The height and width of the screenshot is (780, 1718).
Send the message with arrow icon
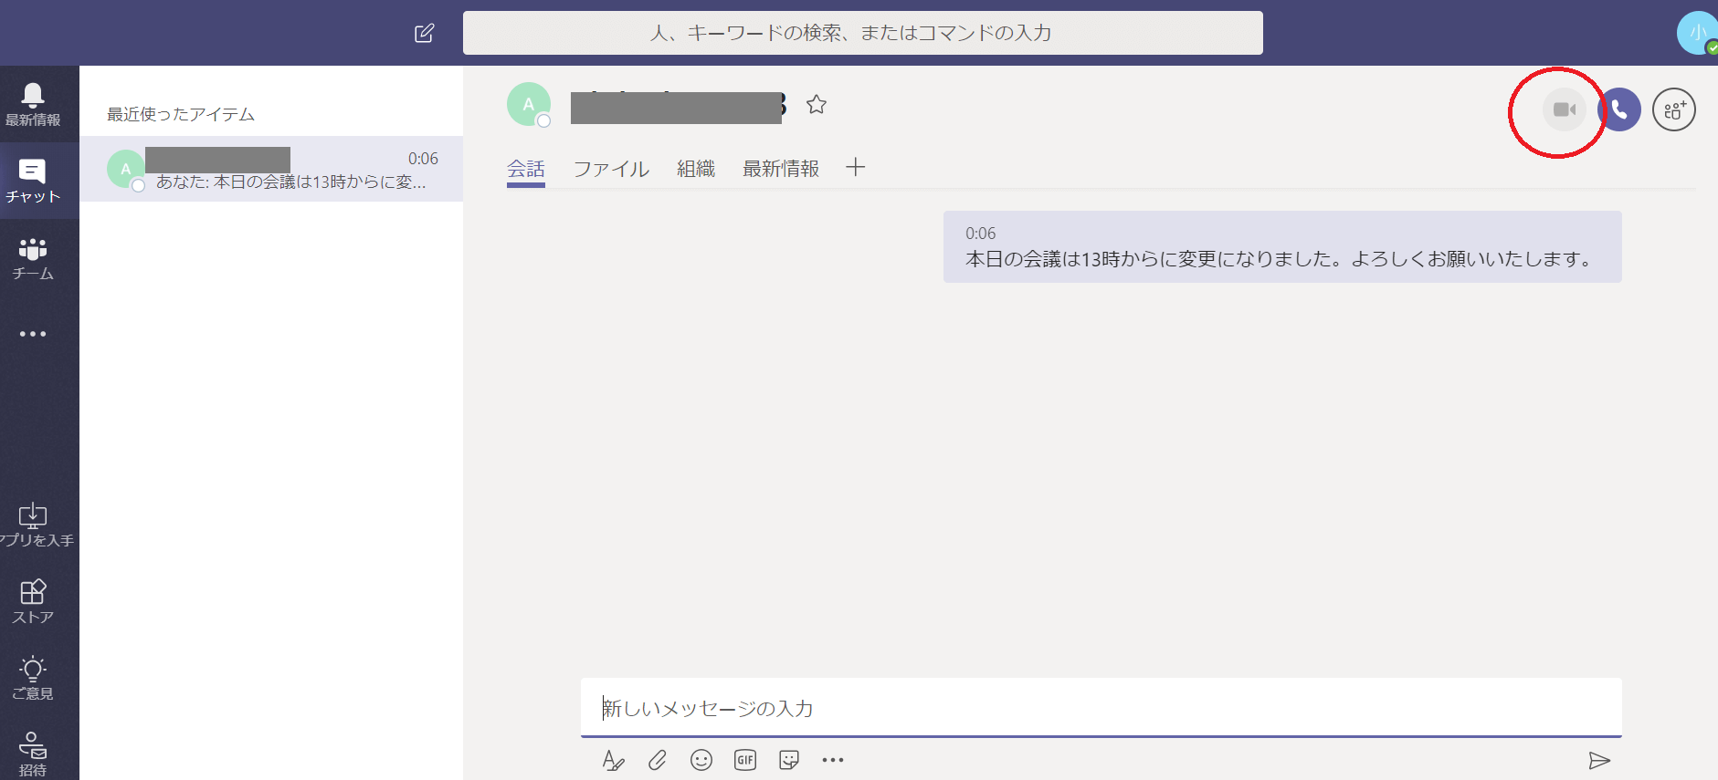(1598, 760)
